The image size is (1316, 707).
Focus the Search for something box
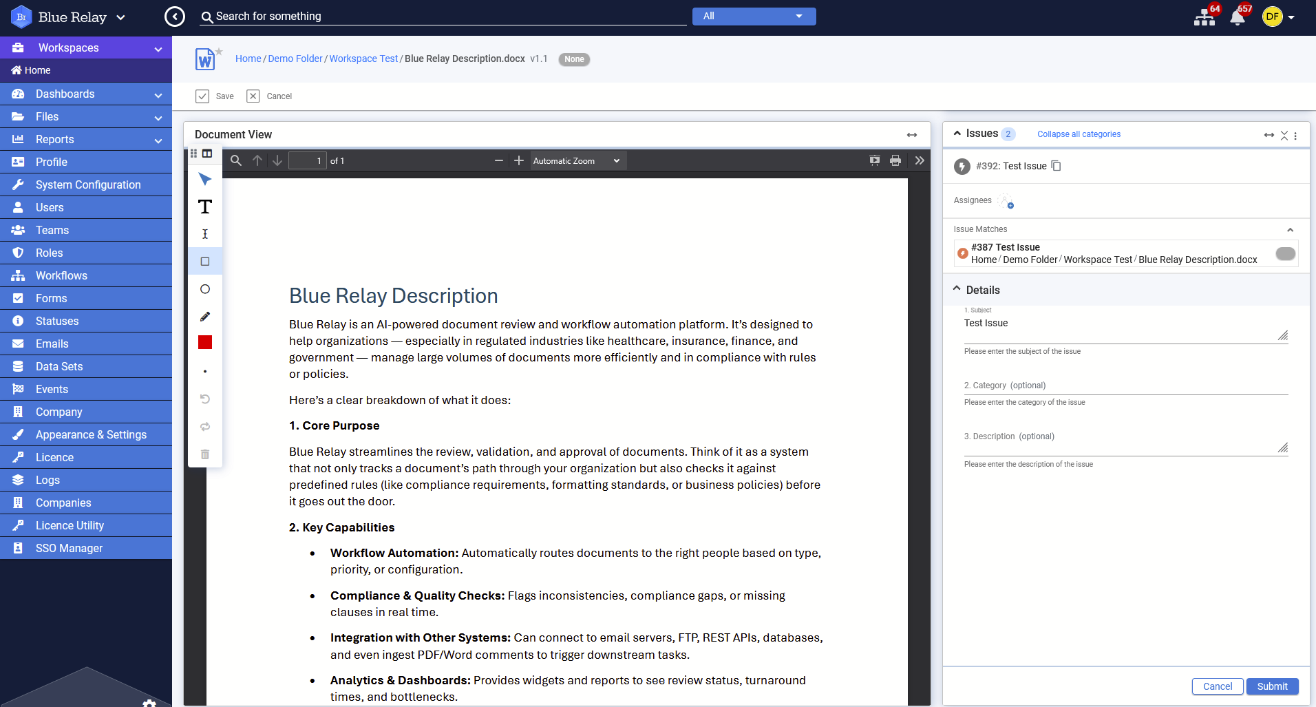pyautogui.click(x=443, y=17)
